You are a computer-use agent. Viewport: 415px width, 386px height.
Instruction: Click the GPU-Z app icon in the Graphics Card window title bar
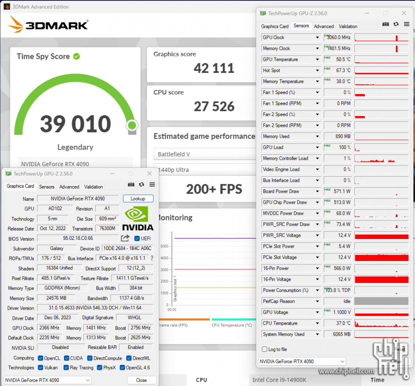click(x=8, y=174)
